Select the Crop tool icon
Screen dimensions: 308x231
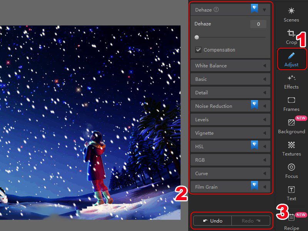point(291,33)
